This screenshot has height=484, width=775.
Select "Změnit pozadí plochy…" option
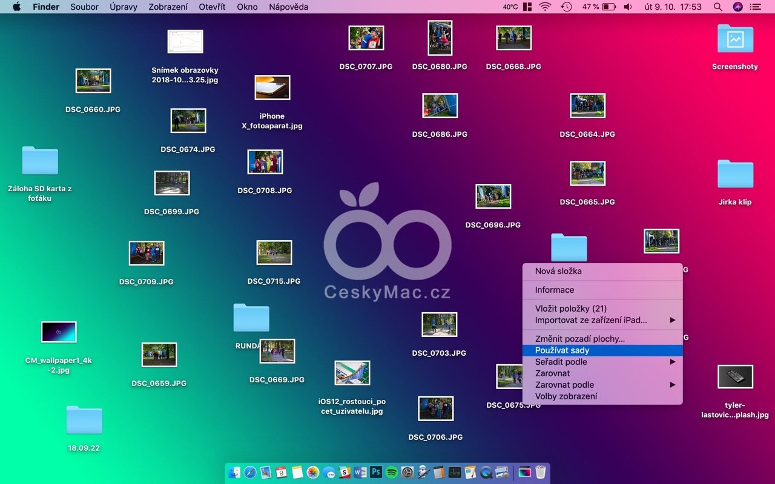pos(579,339)
